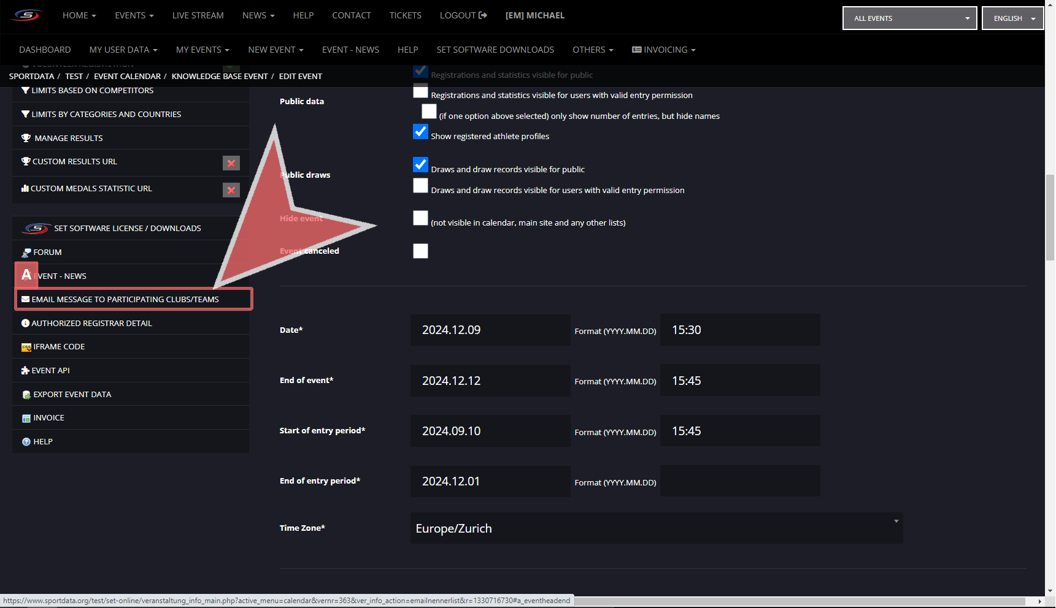Click chart icon beside Custom Medals Statistic URL

coord(25,188)
